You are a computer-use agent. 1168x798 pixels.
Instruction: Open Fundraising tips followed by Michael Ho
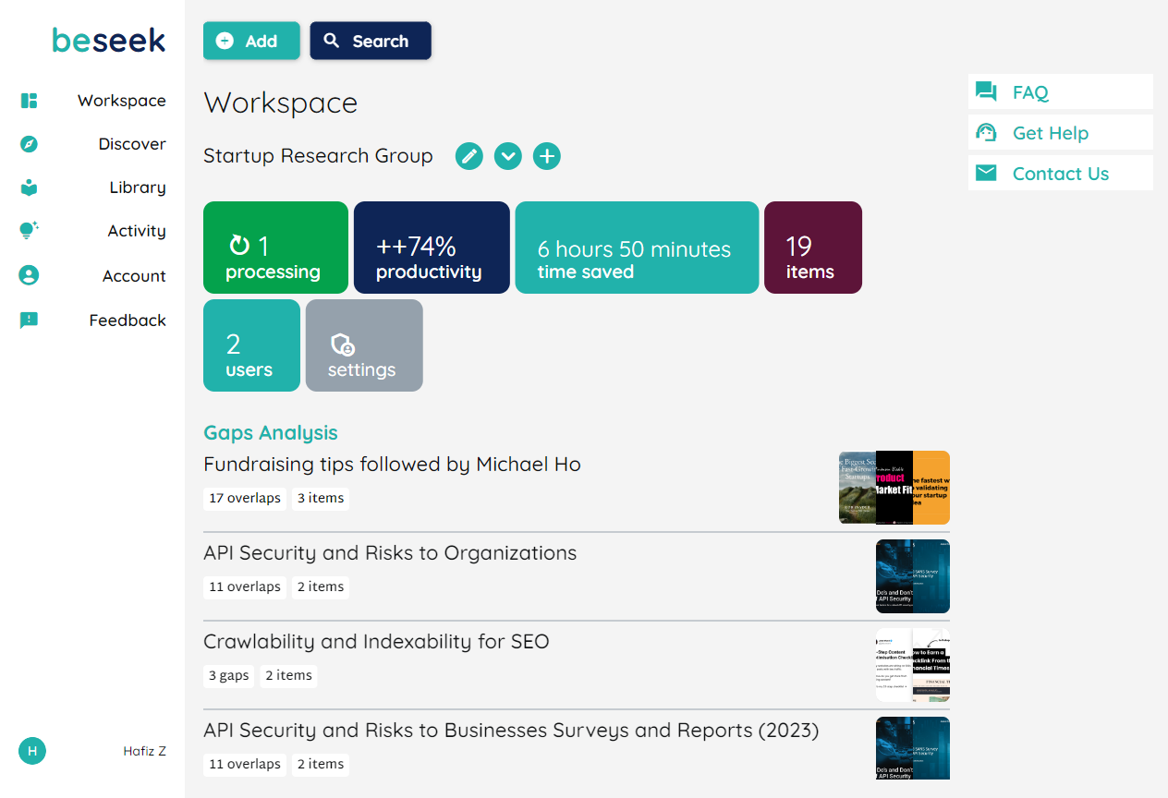coord(392,464)
